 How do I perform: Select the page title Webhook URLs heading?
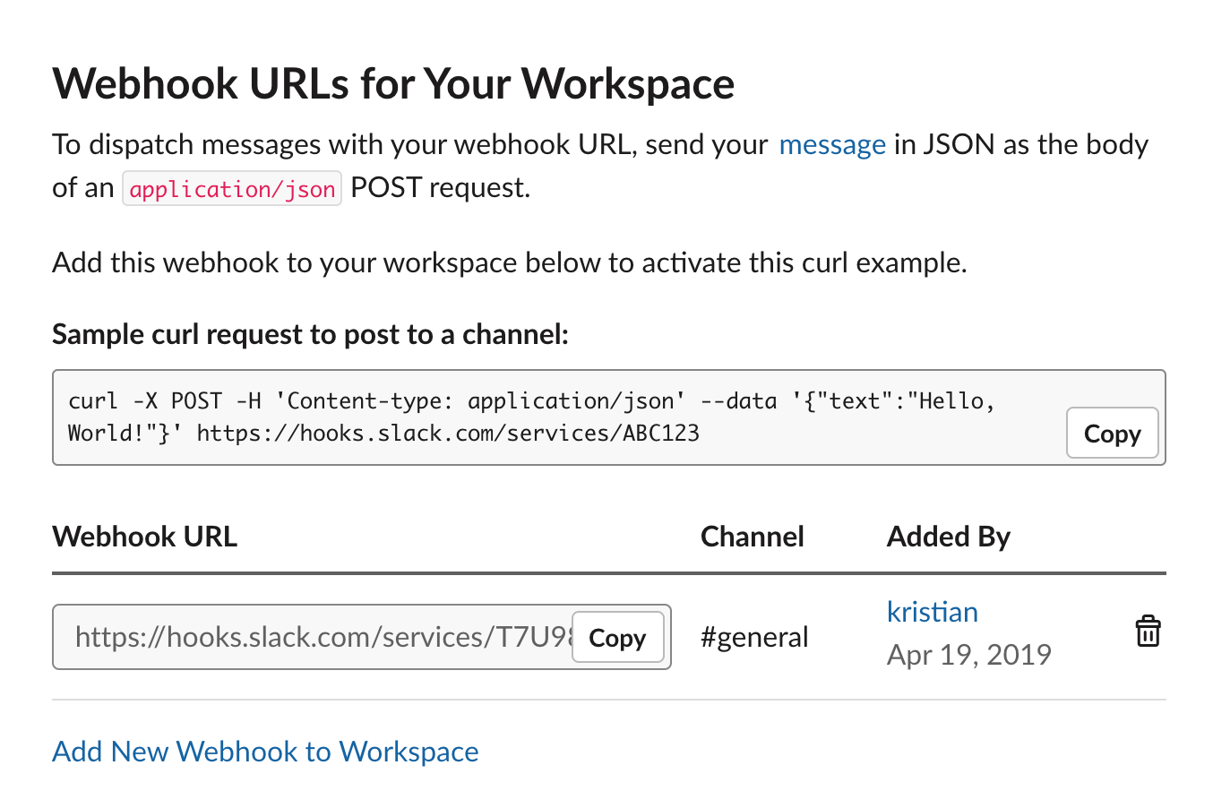[x=392, y=83]
